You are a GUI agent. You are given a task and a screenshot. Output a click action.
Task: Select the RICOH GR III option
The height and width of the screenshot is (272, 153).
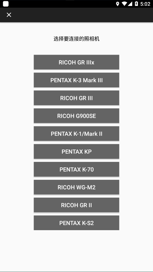77,98
